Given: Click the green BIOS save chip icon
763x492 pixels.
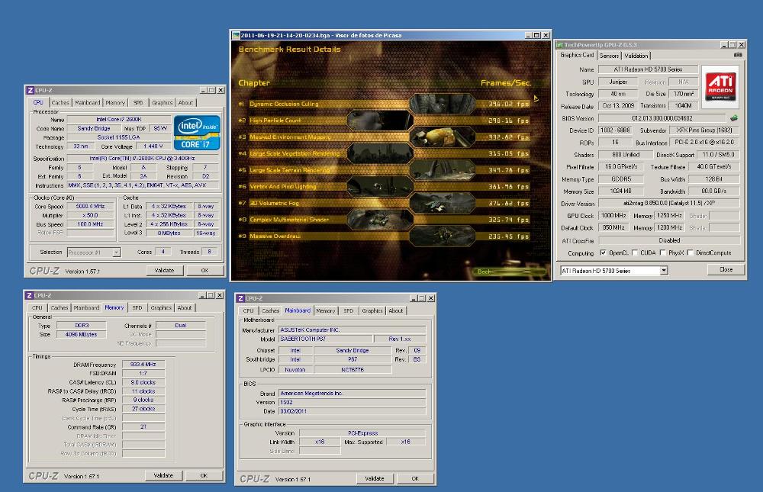Looking at the screenshot, I should click(x=734, y=117).
